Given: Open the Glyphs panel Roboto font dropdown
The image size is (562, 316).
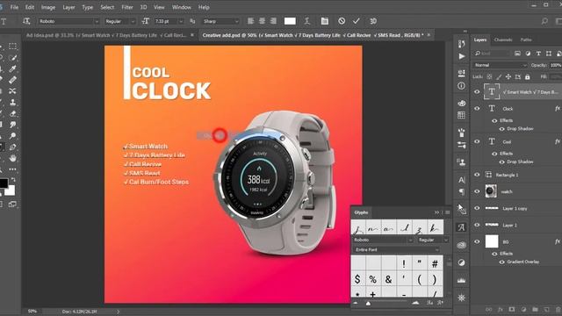Looking at the screenshot, I should [x=383, y=240].
